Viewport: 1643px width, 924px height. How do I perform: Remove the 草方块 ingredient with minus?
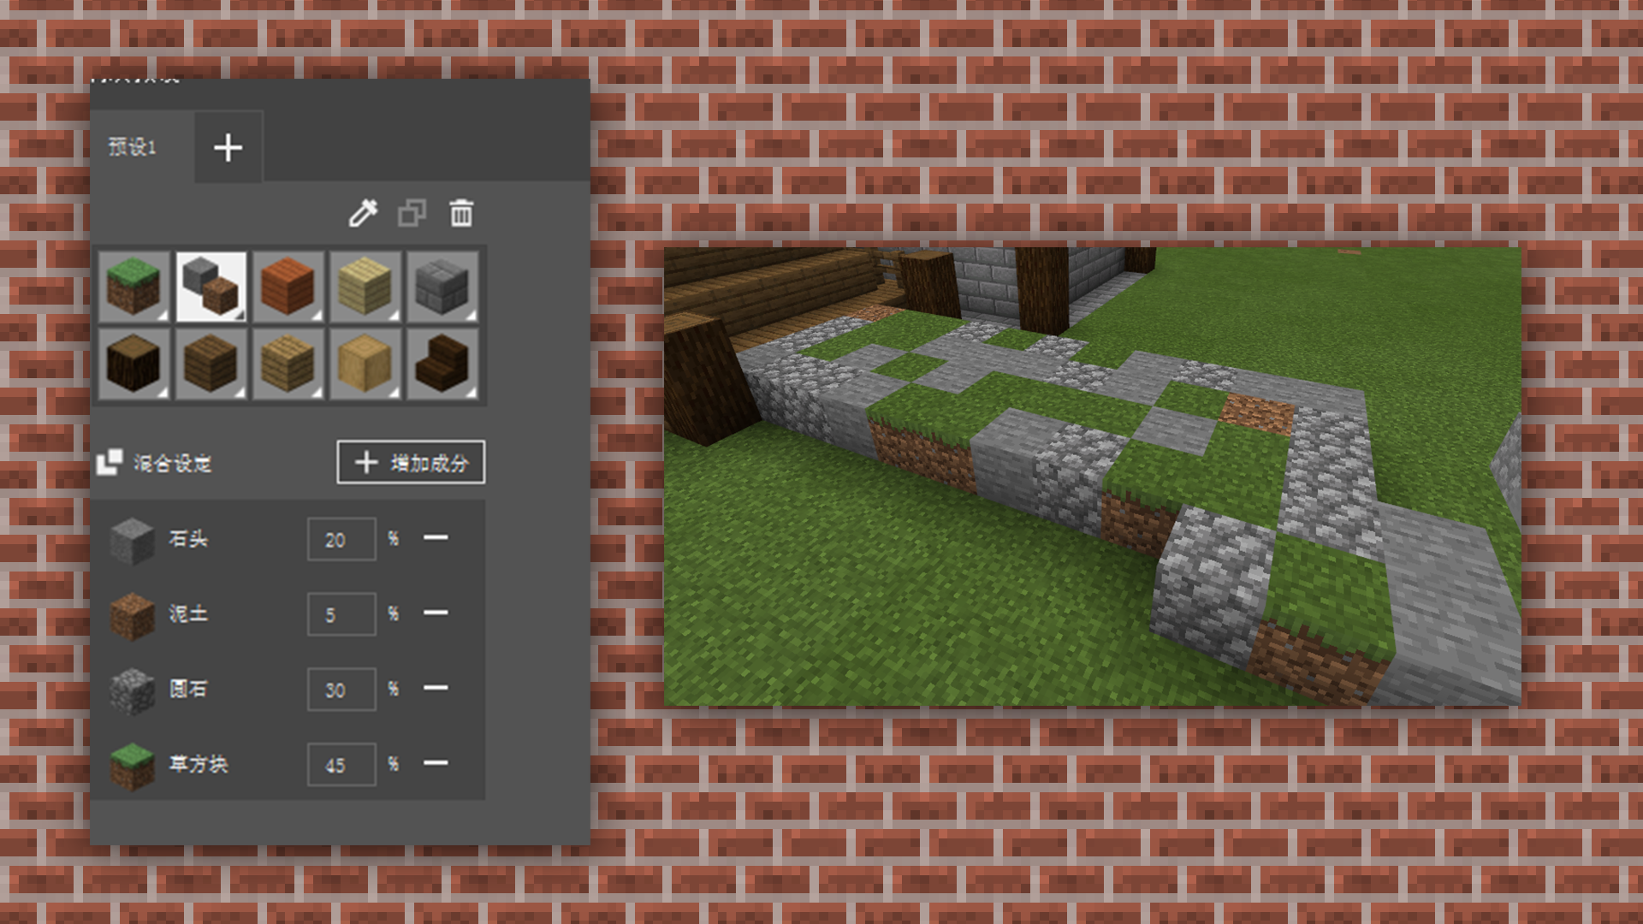point(436,763)
